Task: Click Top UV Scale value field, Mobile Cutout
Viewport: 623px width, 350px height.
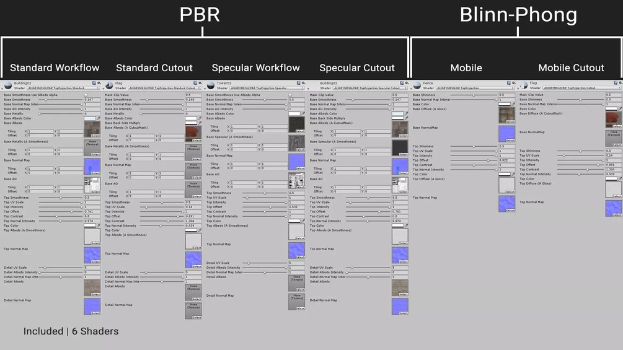Action: coord(614,155)
